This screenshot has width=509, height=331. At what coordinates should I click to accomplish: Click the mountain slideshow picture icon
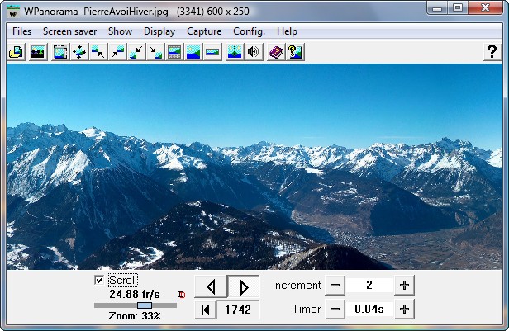(x=38, y=52)
